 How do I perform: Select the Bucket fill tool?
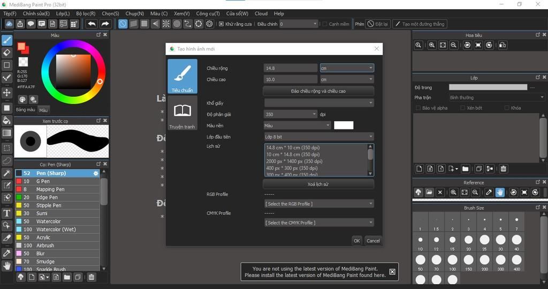(6, 120)
